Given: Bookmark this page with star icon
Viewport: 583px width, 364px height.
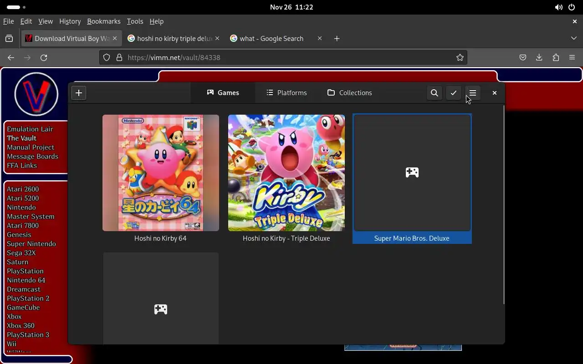Looking at the screenshot, I should coord(460,58).
